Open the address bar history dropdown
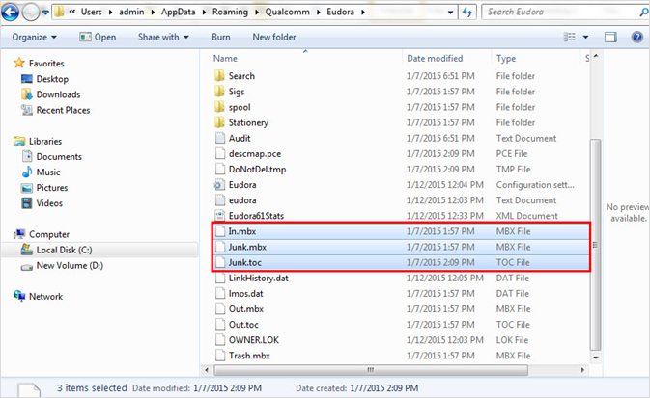Viewport: 650px width, 398px height. (450, 13)
